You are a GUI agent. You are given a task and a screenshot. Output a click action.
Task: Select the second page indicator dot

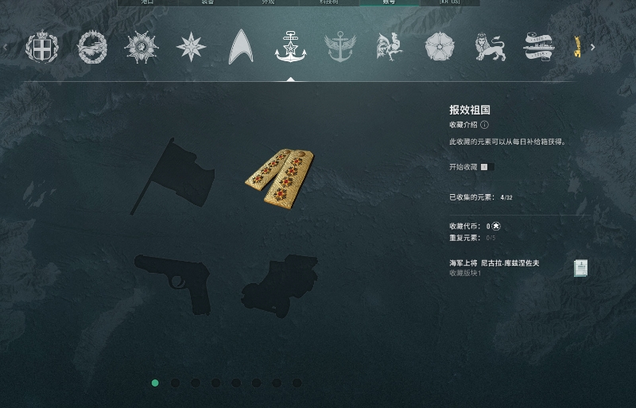(x=175, y=383)
